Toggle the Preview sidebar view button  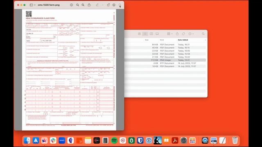pos(31,5)
